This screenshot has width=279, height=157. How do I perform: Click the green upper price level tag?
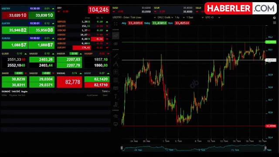pos(271,42)
